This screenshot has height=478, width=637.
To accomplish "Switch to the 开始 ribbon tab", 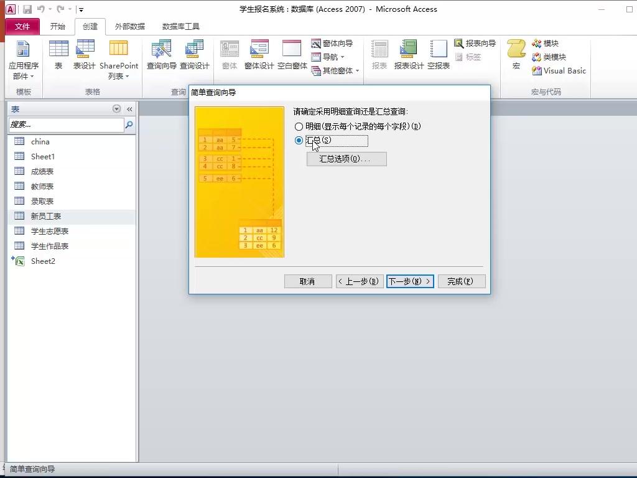I will point(57,26).
